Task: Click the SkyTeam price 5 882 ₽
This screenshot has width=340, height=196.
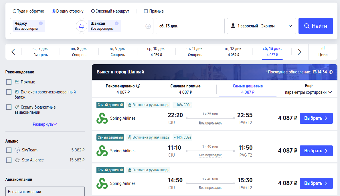Action: [78, 150]
